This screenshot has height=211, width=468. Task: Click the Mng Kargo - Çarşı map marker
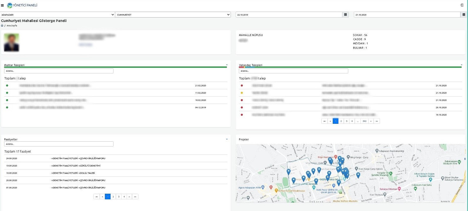pos(348,157)
